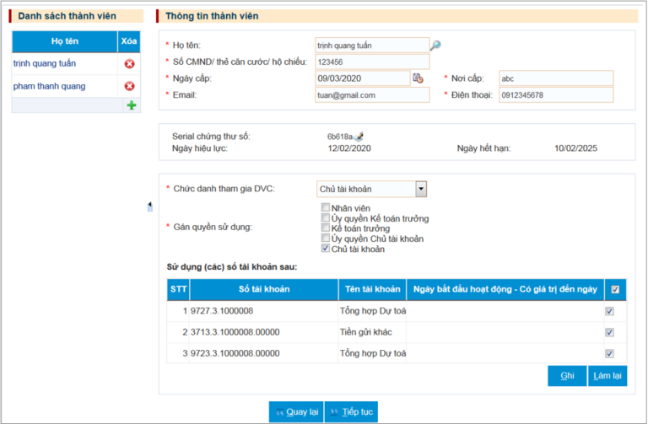Tick the Ủy quyền Chủ tài khoản checkbox
Image resolution: width=648 pixels, height=424 pixels.
[x=326, y=238]
